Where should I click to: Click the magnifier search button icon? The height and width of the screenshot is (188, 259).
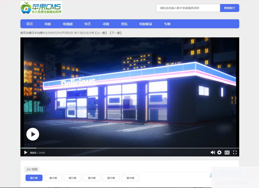pos(229,8)
